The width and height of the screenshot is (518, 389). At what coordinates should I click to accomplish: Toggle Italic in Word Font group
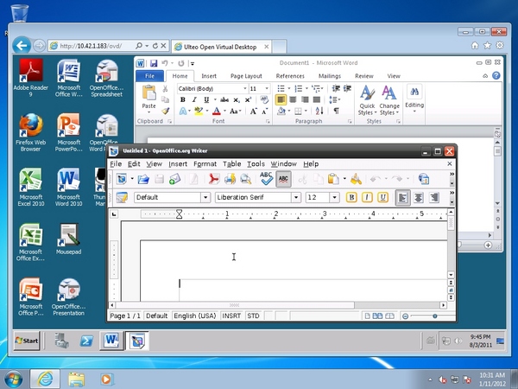194,99
